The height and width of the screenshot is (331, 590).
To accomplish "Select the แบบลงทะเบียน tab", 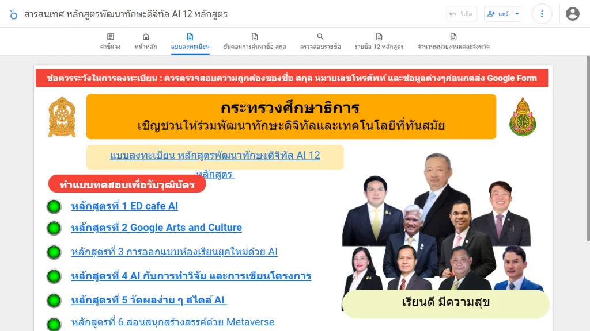I will pos(190,41).
